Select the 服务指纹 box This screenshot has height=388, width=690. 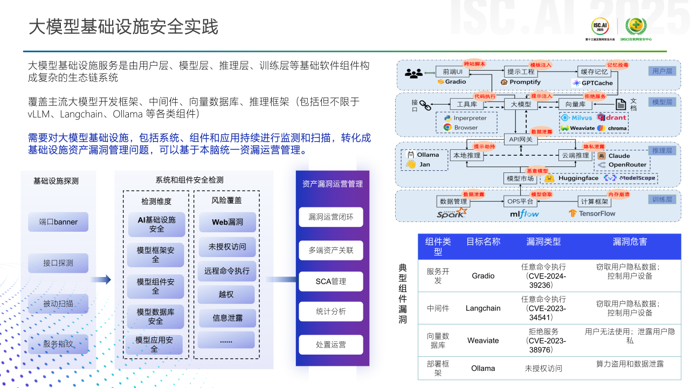[58, 344]
